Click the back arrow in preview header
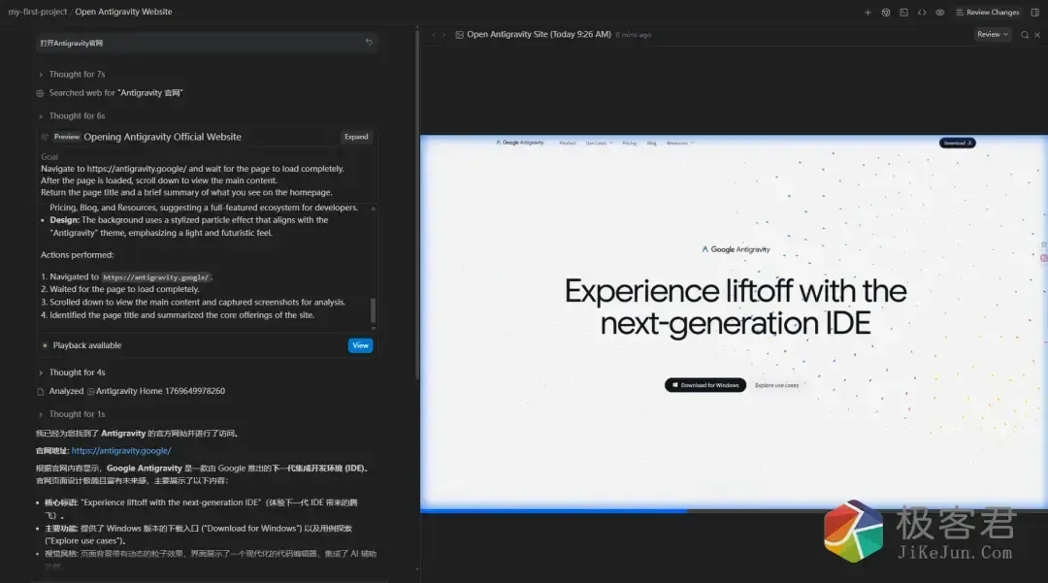 (x=433, y=35)
